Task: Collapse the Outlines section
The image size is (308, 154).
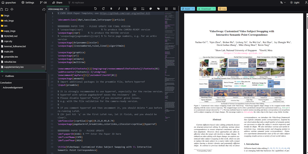Action: 2,76
